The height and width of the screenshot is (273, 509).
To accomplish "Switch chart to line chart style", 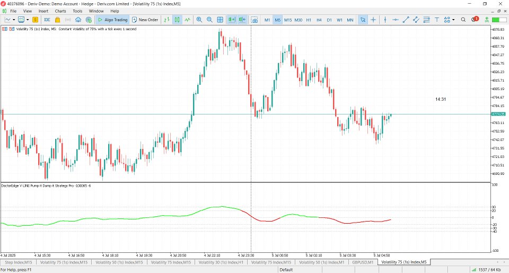I will click(187, 20).
